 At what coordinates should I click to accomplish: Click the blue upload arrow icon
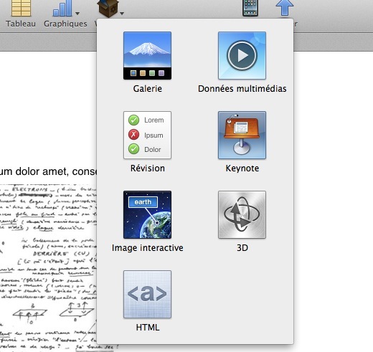(285, 8)
